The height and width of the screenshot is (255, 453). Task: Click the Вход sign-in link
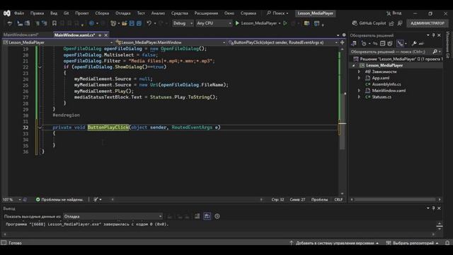(394, 13)
